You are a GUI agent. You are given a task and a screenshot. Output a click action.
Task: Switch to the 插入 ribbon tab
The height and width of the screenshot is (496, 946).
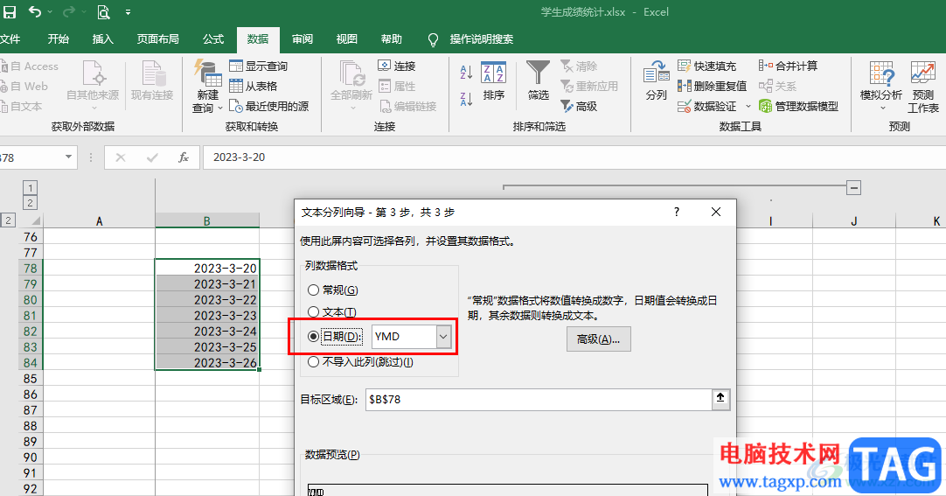click(x=102, y=39)
